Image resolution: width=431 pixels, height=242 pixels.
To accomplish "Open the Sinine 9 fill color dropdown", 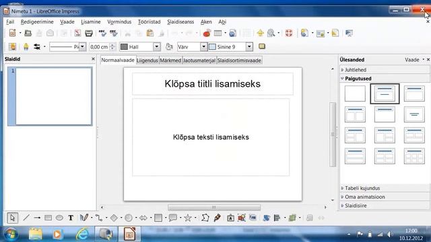I will click(x=249, y=46).
